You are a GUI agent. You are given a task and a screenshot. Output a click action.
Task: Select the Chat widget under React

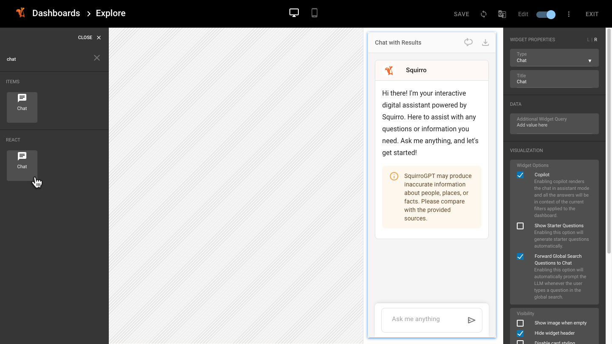pyautogui.click(x=22, y=166)
